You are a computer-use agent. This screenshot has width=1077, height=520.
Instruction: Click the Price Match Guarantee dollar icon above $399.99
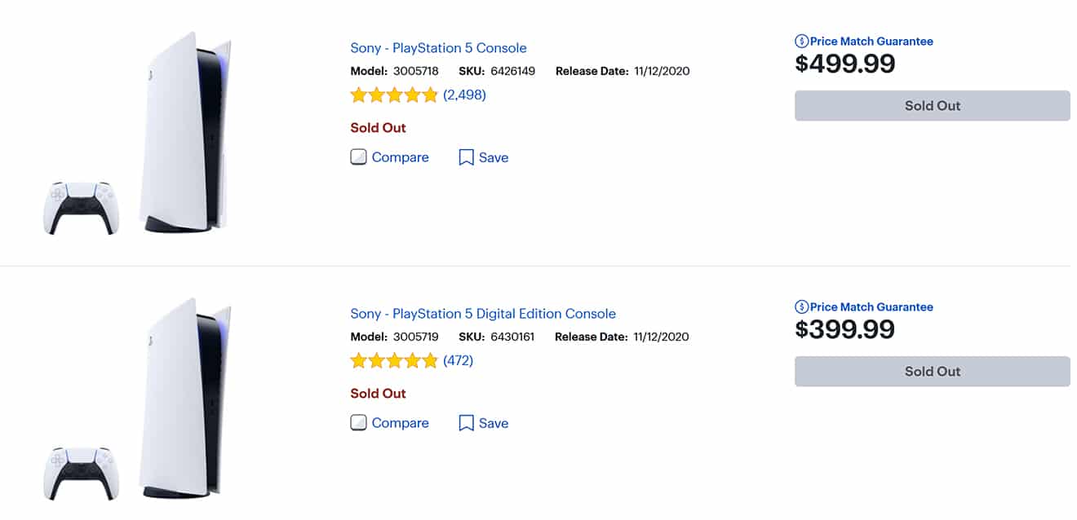click(x=801, y=307)
